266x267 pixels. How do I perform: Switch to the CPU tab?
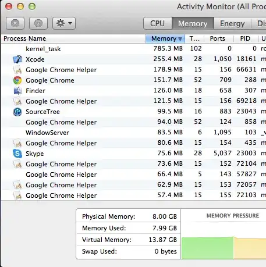tap(158, 23)
